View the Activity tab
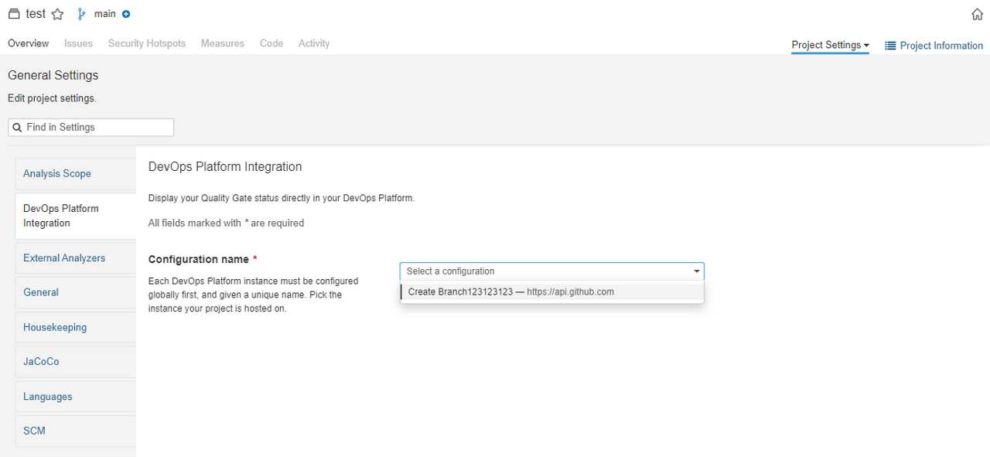 pos(314,43)
